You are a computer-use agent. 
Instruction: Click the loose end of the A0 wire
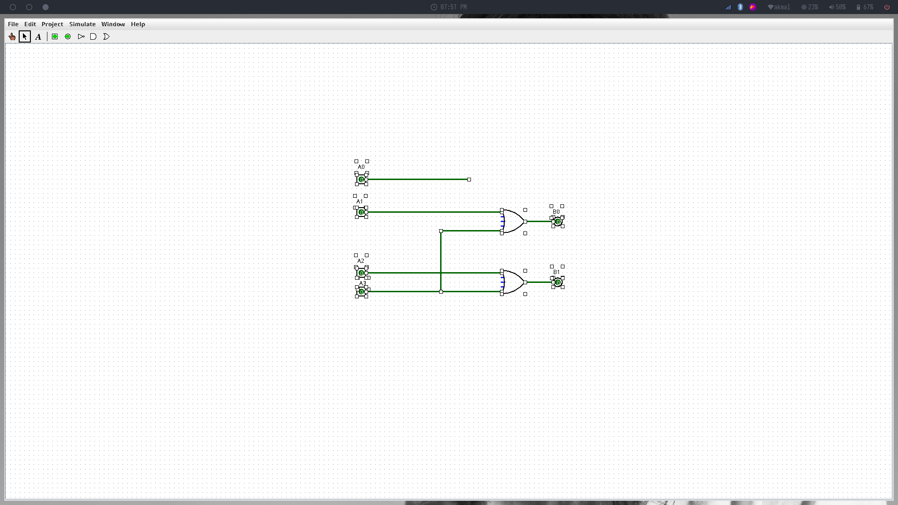coord(469,180)
